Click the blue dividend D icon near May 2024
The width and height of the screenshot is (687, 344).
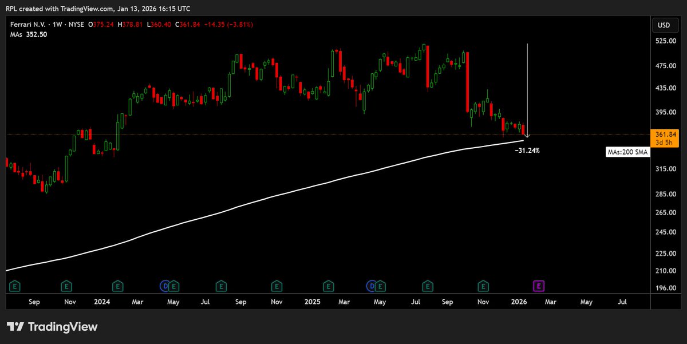click(165, 285)
